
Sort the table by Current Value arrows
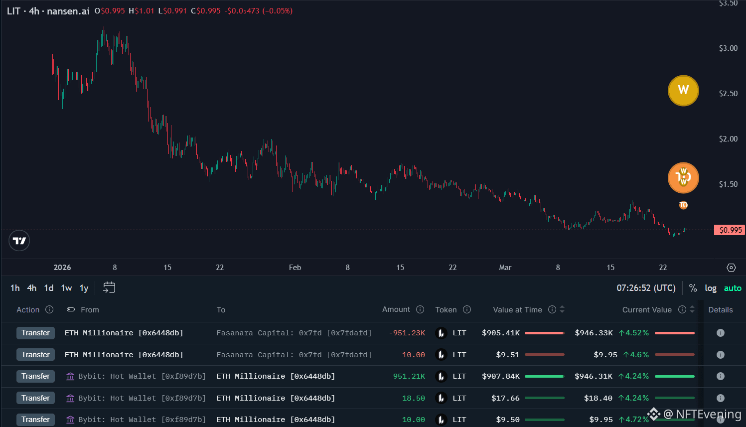(x=692, y=309)
